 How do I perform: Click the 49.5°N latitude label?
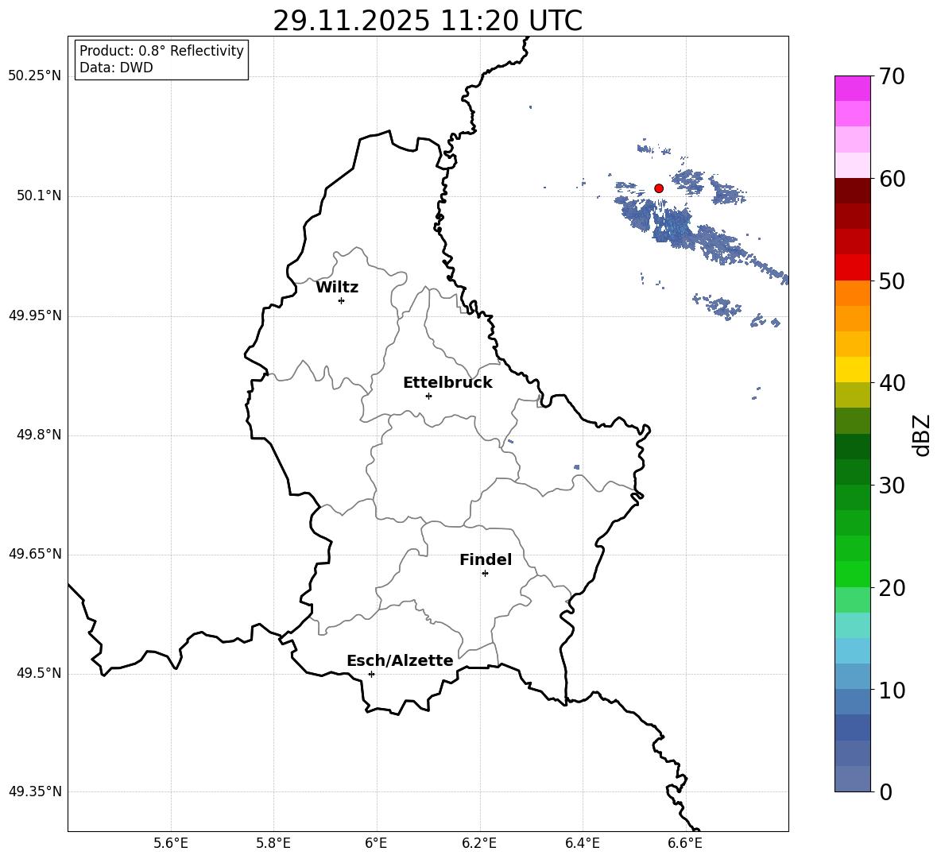coord(40,673)
